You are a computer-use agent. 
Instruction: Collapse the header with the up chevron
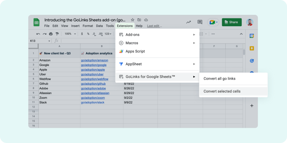241,34
